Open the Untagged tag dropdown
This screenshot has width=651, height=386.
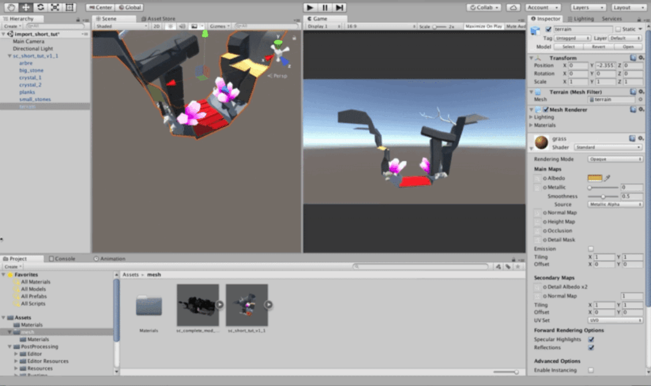point(572,38)
